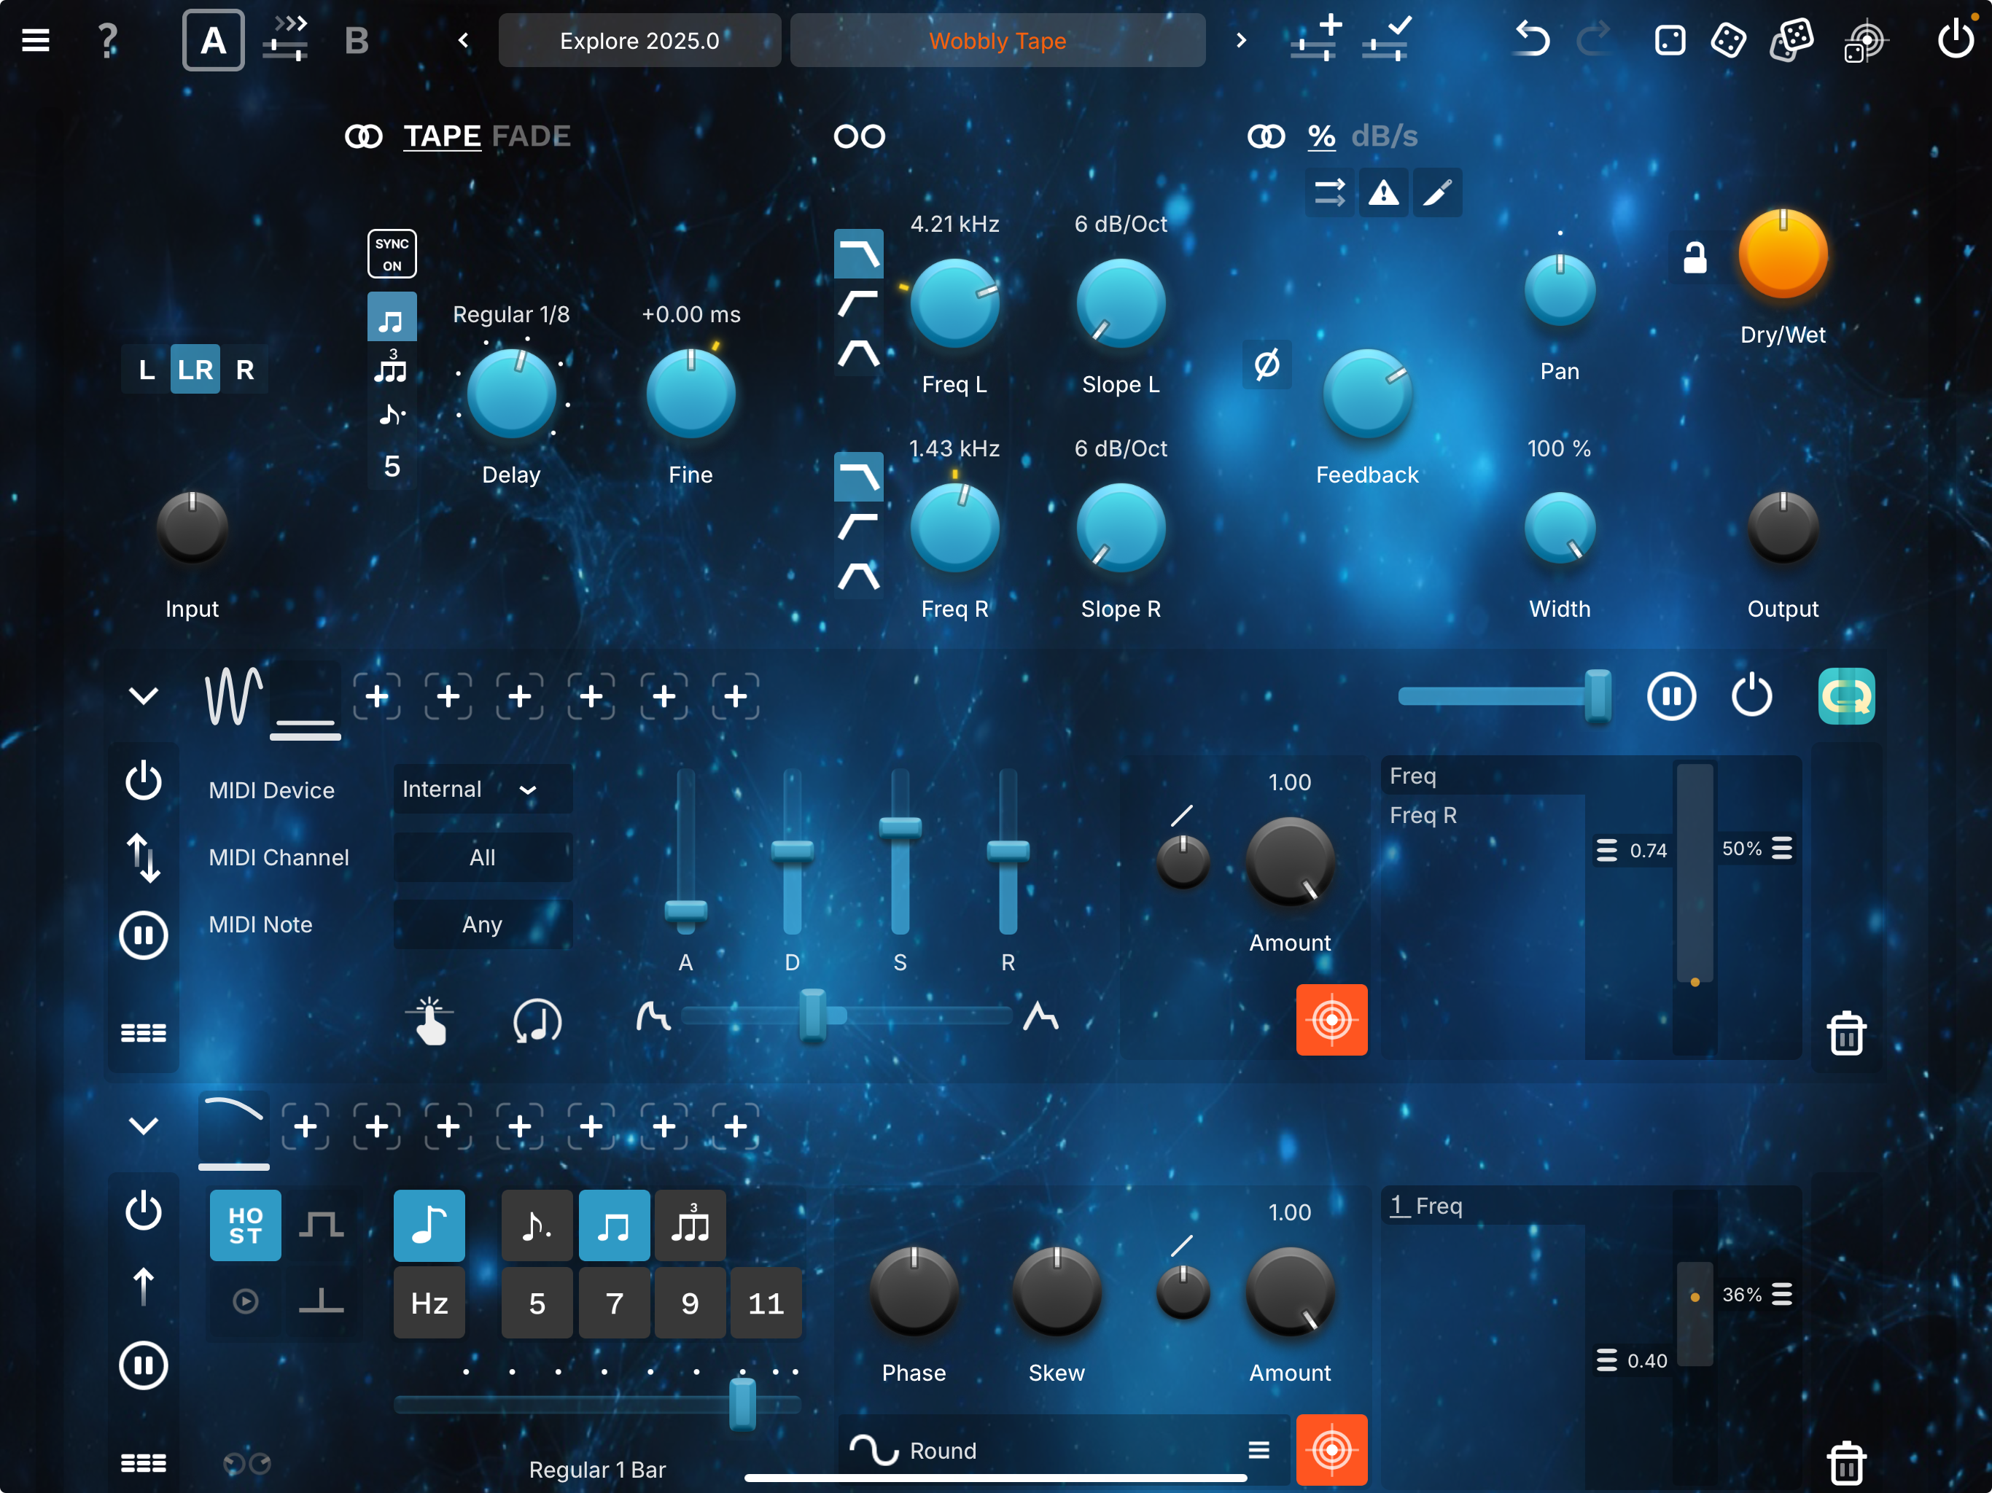Select preset slot A
Viewport: 1992px width, 1493px height.
[x=214, y=41]
